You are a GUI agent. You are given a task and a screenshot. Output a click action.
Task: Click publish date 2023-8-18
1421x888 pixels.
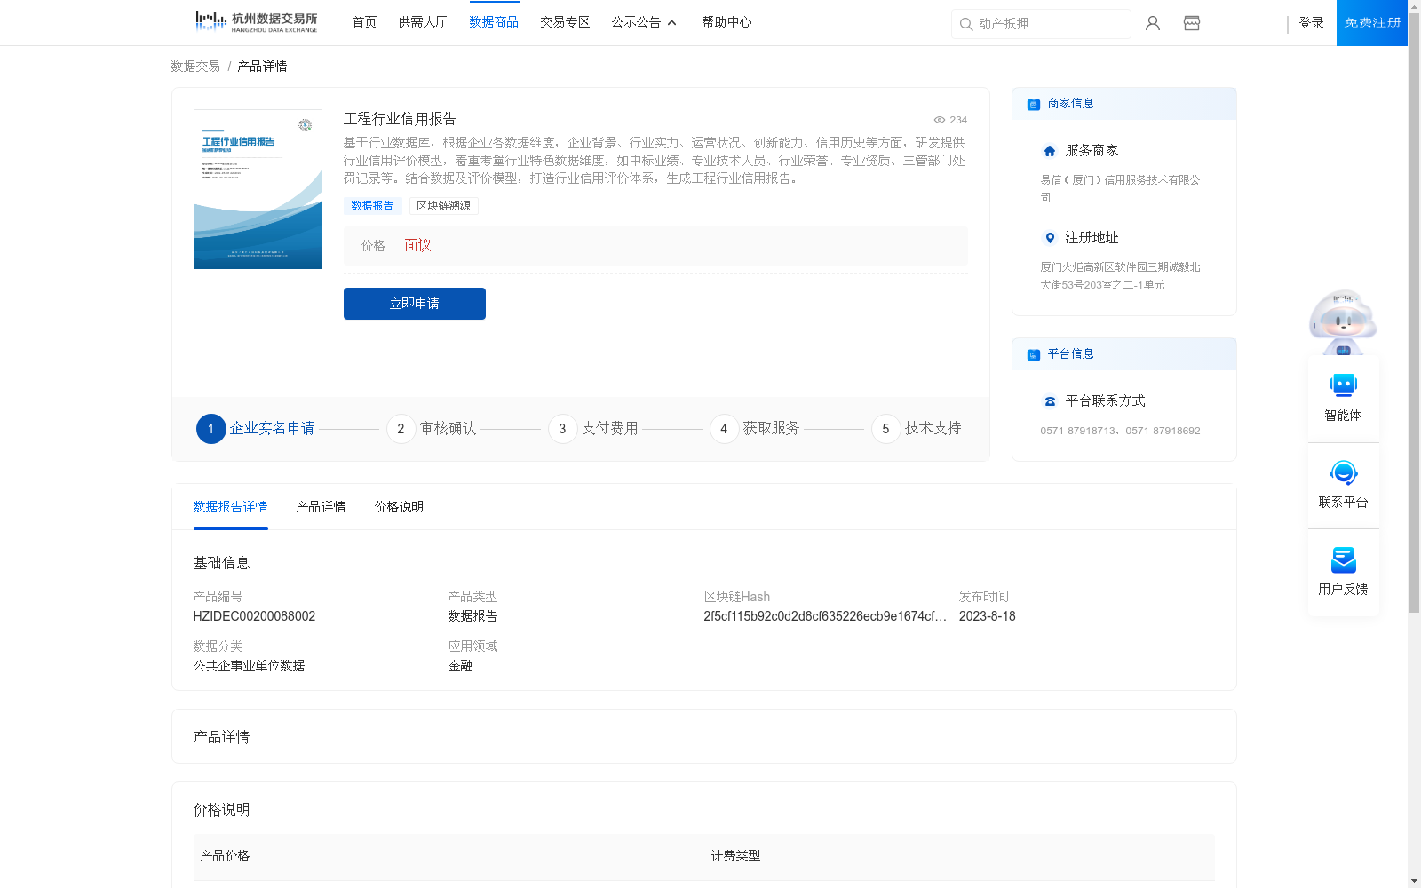987,616
